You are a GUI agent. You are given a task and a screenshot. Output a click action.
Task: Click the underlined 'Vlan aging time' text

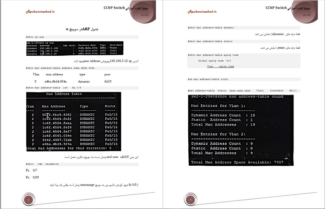(220, 67)
